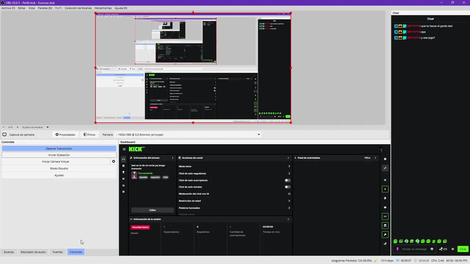Open the Colección de Escenas menu
The width and height of the screenshot is (470, 264).
[x=78, y=8]
